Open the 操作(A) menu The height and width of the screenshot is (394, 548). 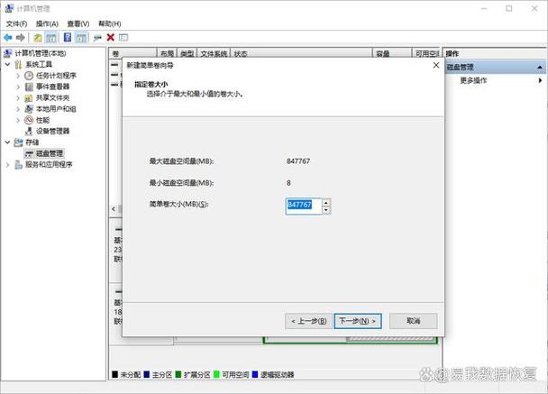pyautogui.click(x=47, y=23)
